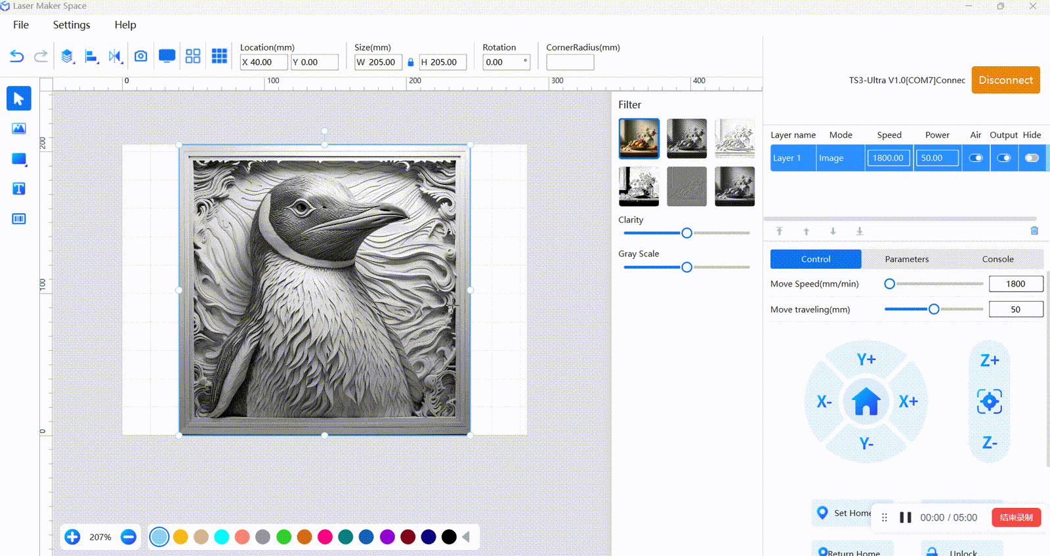Screen dimensions: 1050x556
Task: Click the Clarity slider handle
Action: [x=686, y=233]
